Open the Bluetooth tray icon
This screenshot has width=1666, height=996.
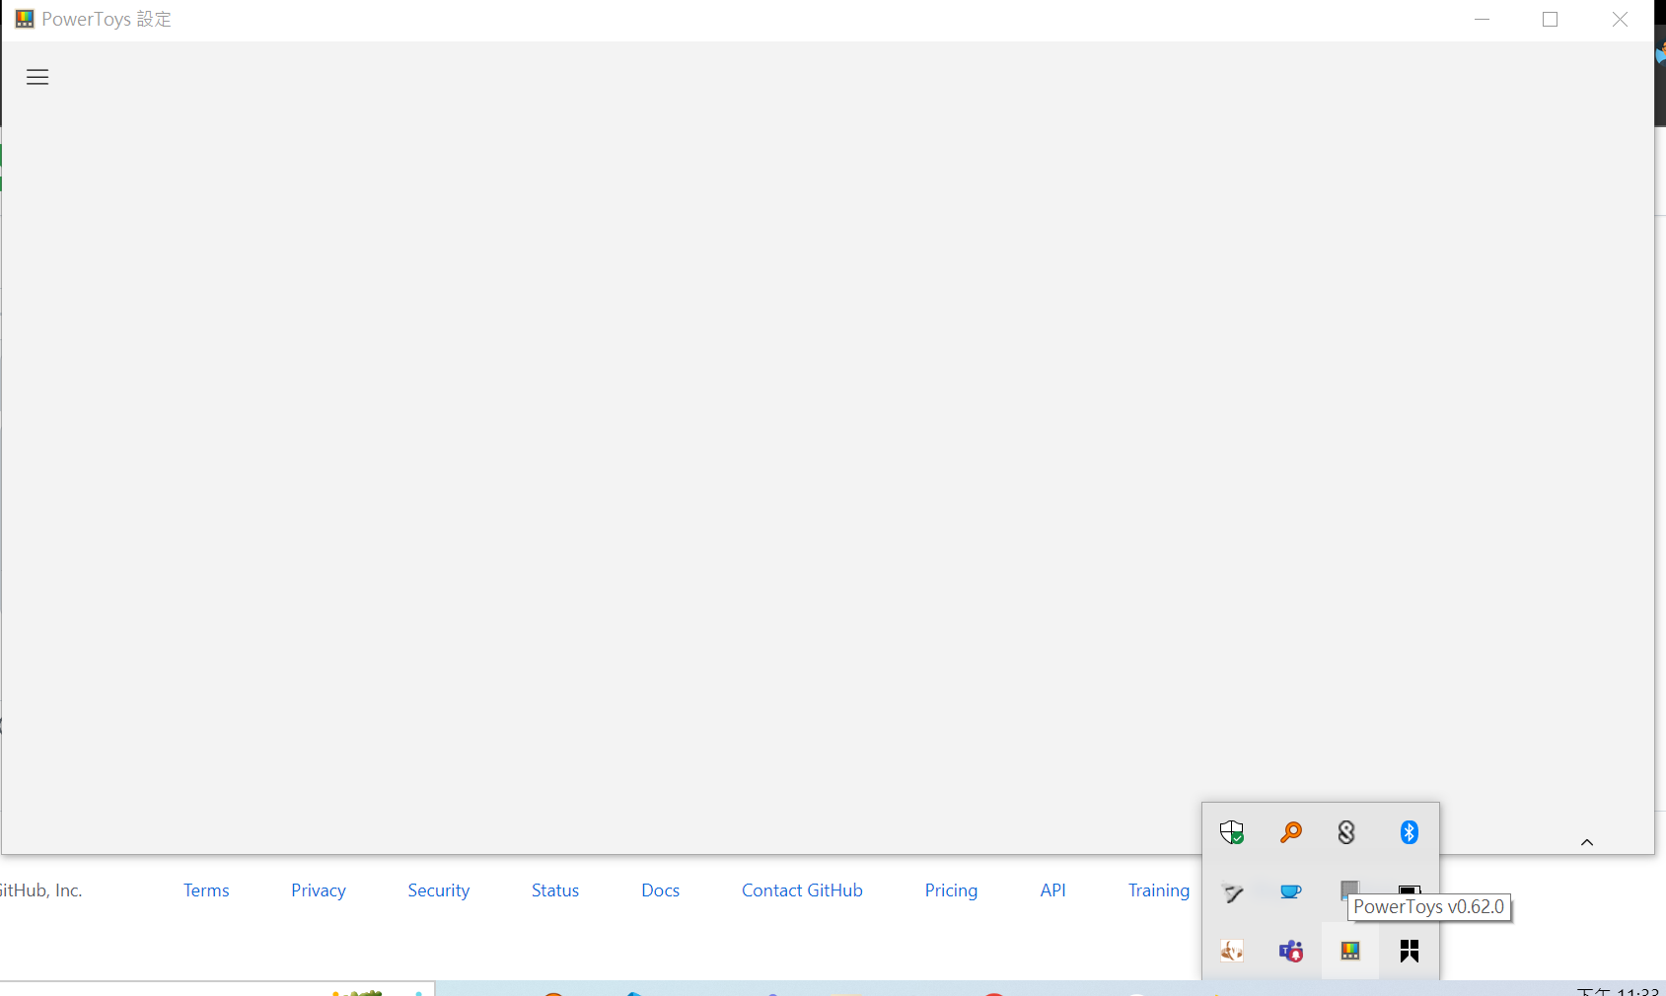[1410, 832]
